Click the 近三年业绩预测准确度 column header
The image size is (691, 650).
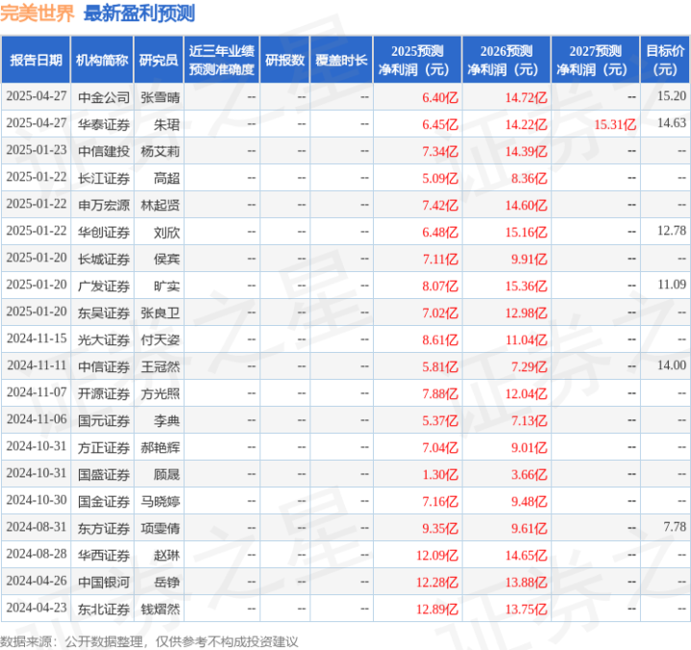221,60
